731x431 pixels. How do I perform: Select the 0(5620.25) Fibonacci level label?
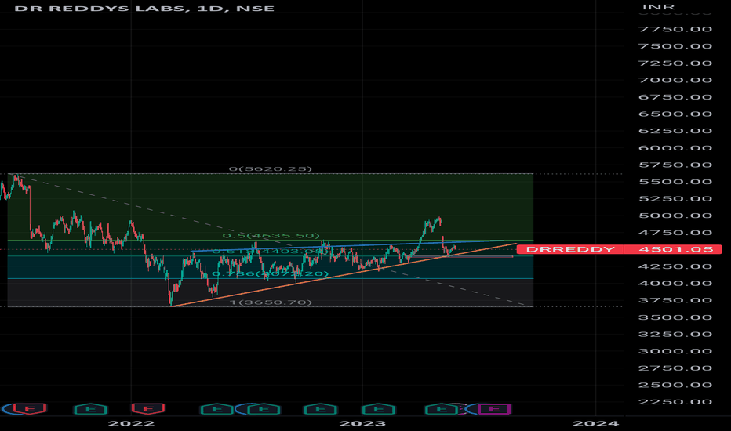coord(271,168)
